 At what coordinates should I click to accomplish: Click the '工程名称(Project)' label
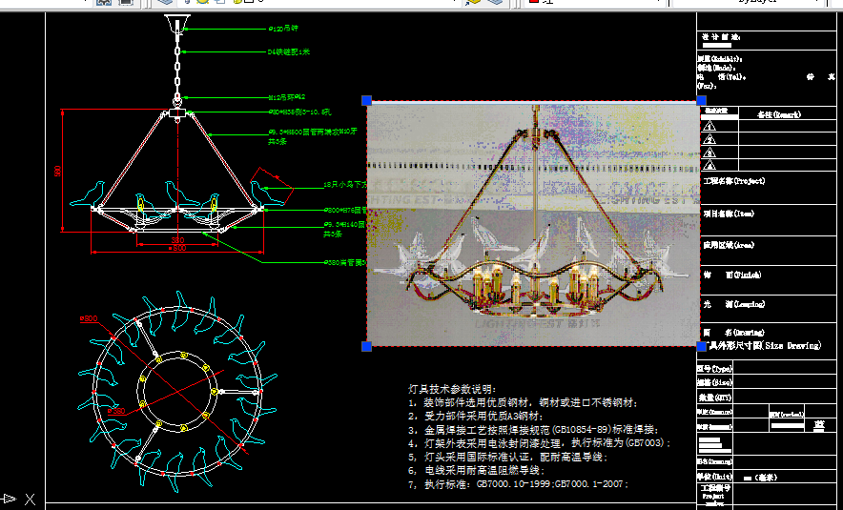click(x=734, y=181)
